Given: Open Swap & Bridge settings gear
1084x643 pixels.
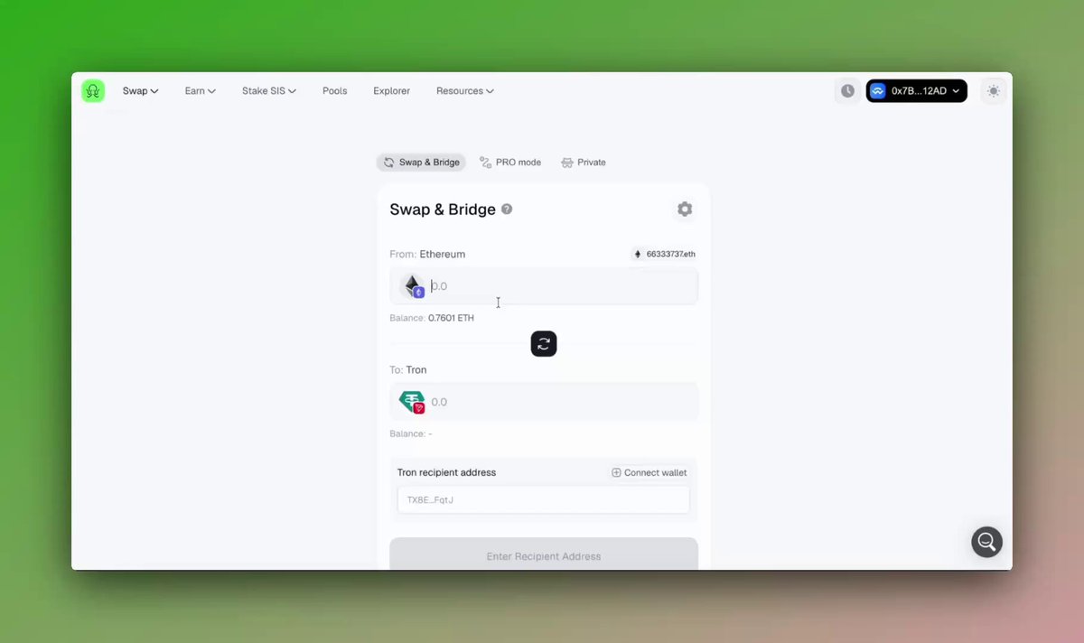Looking at the screenshot, I should 685,210.
